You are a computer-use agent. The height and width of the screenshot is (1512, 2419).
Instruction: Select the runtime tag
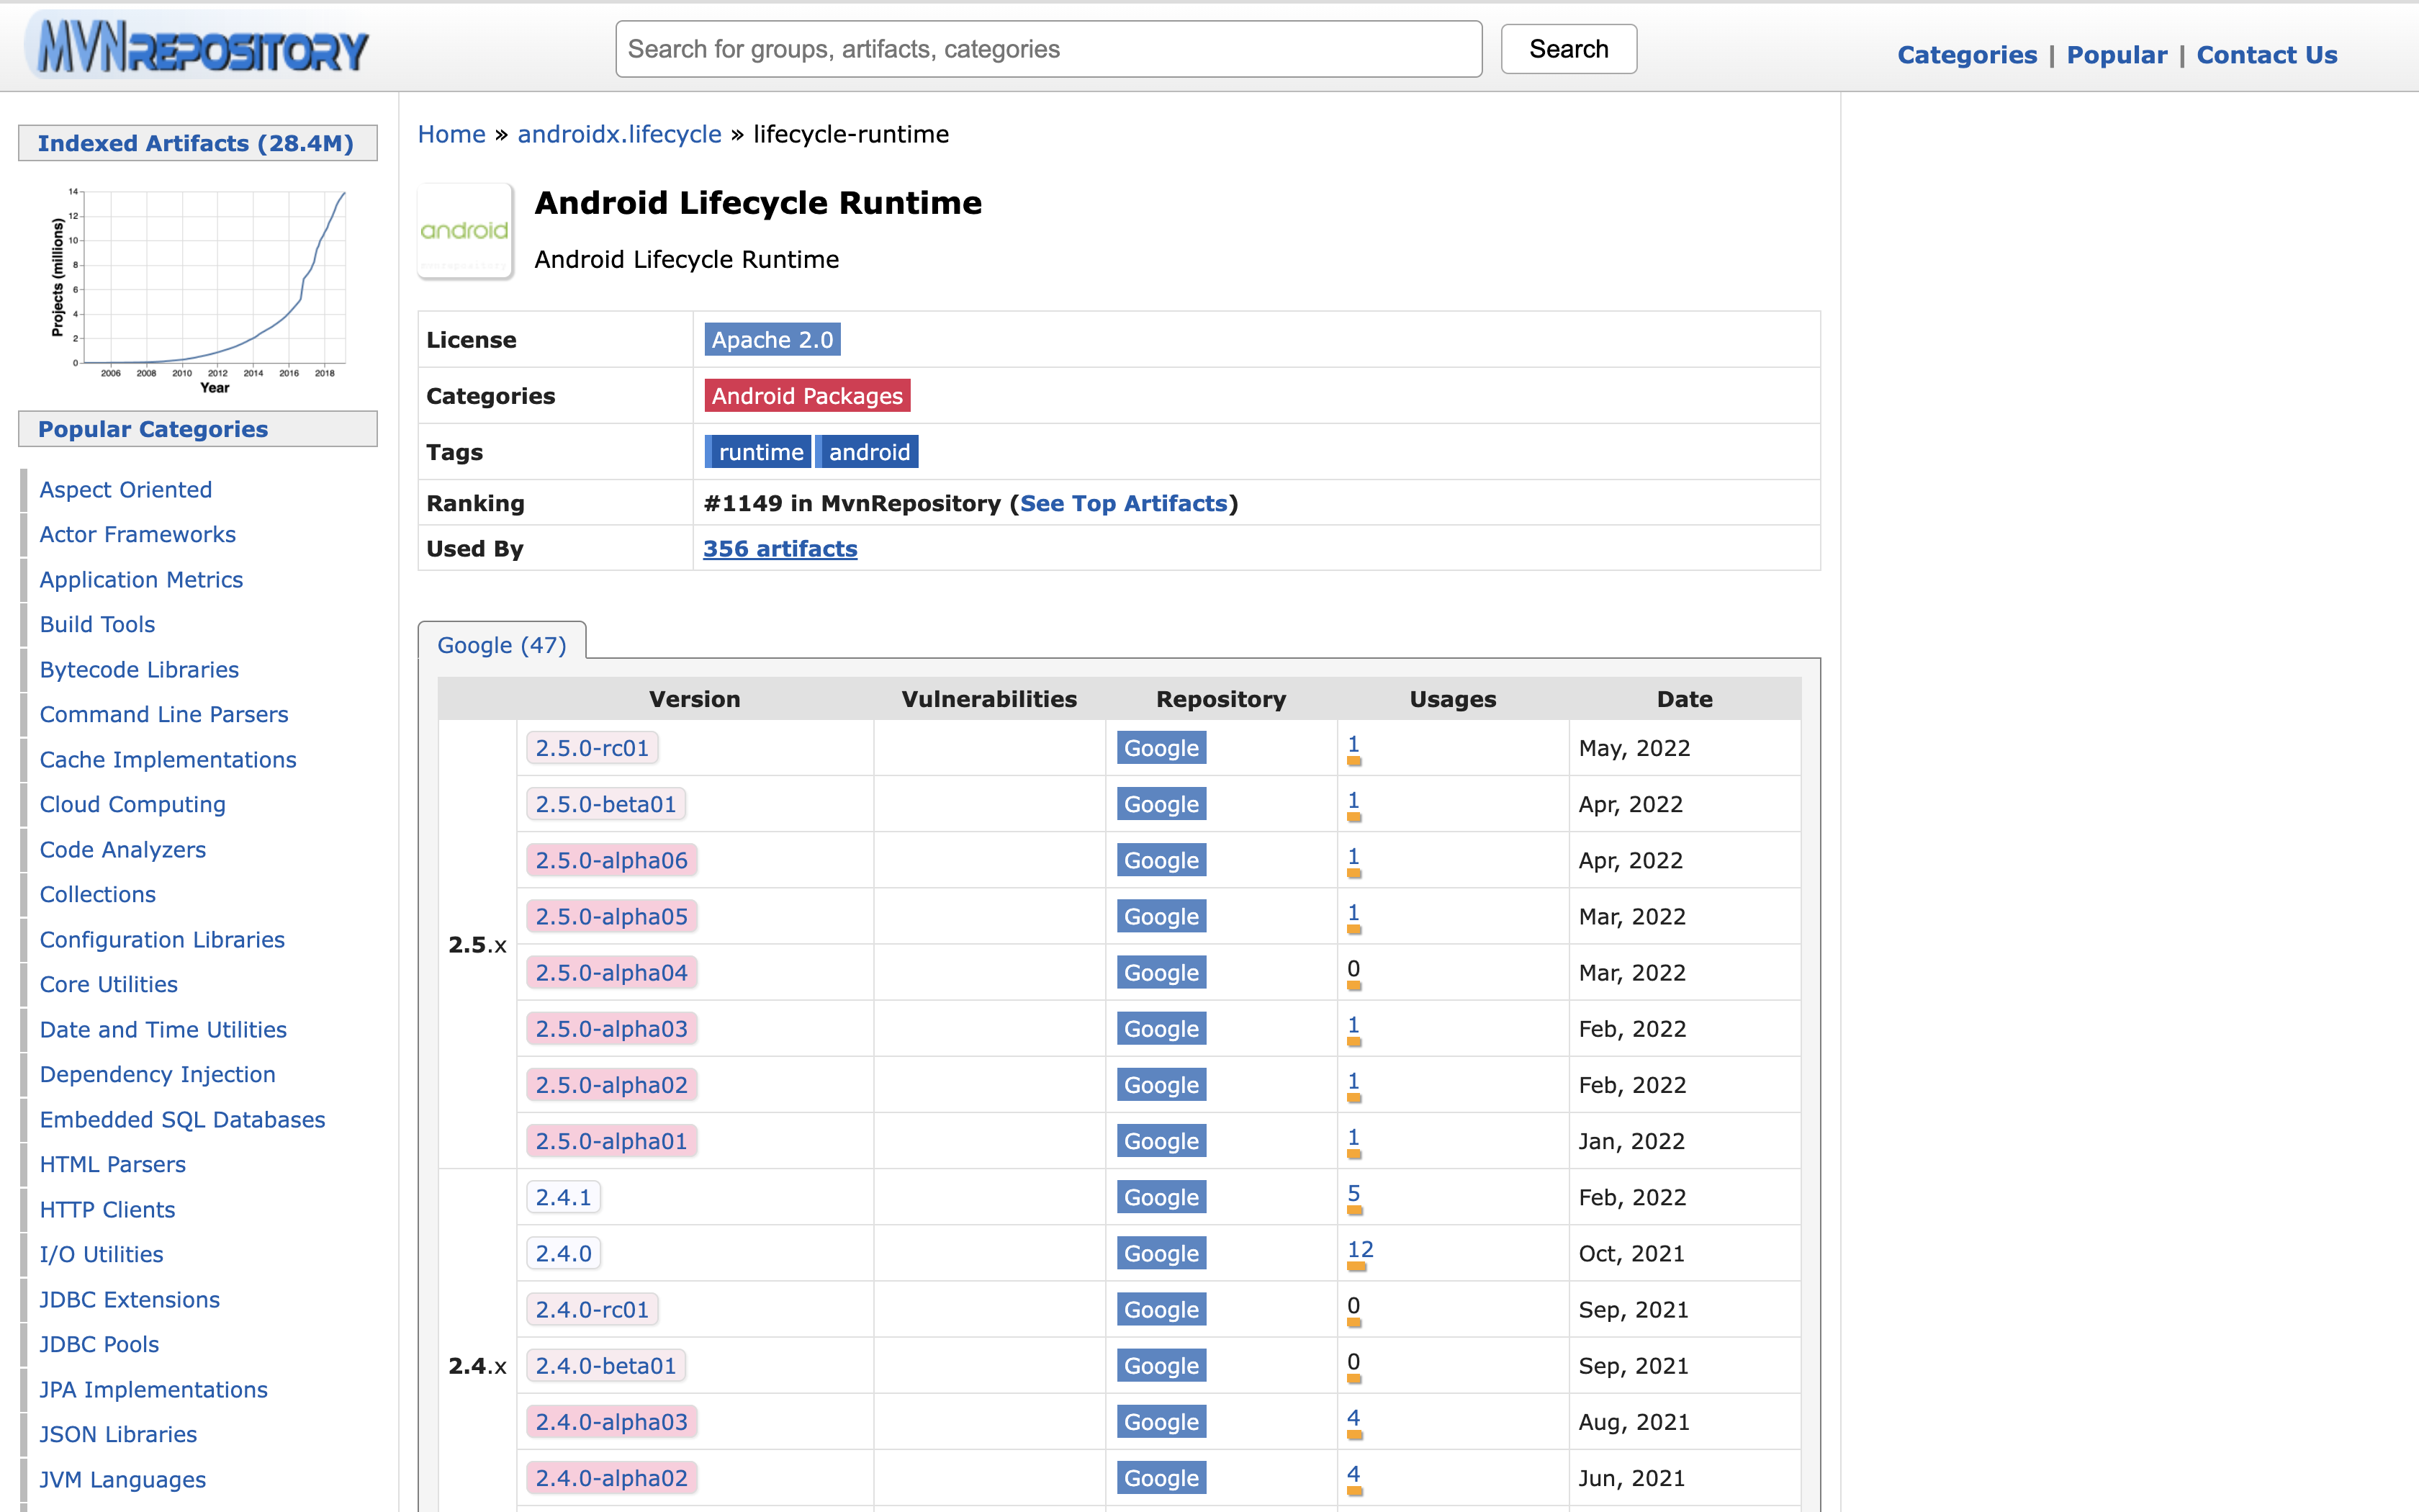point(759,452)
